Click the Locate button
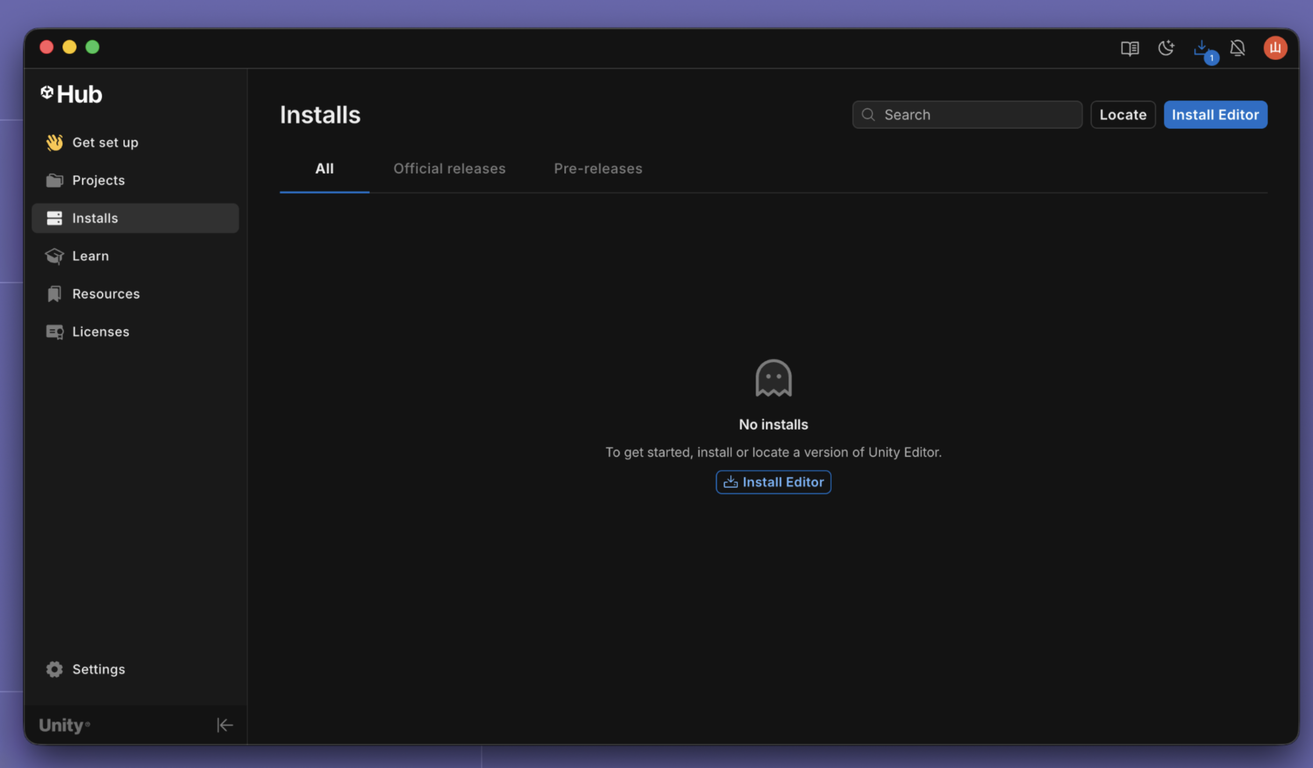 (x=1123, y=115)
